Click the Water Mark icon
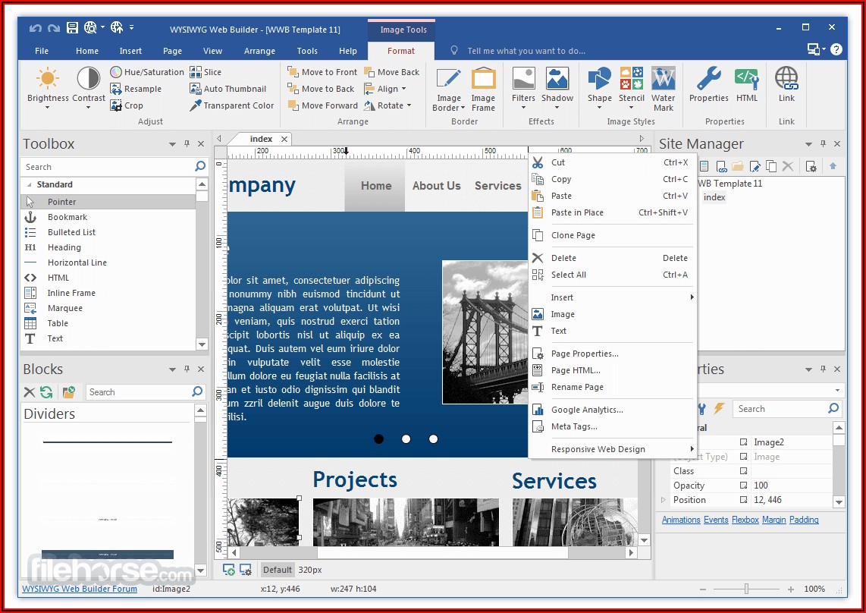The image size is (866, 613). (x=663, y=79)
